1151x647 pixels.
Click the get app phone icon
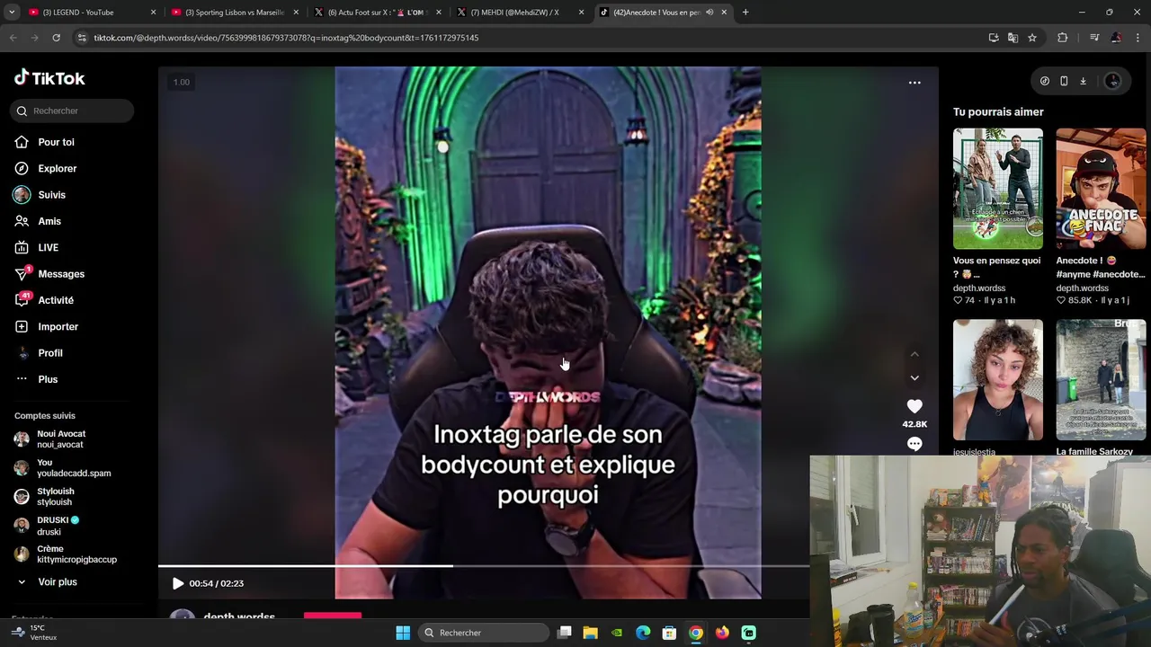1064,81
